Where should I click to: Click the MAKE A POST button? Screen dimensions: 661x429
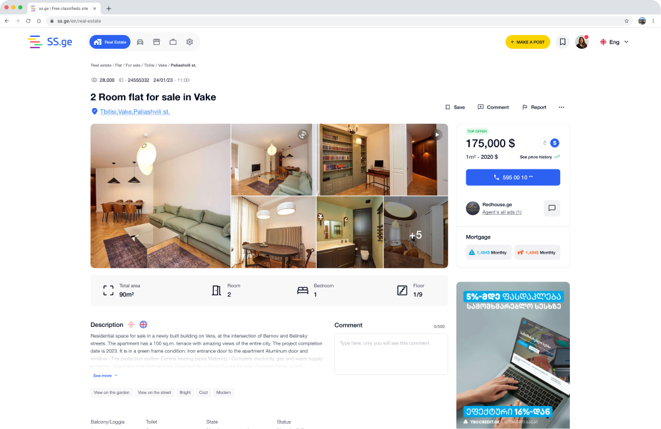click(527, 42)
